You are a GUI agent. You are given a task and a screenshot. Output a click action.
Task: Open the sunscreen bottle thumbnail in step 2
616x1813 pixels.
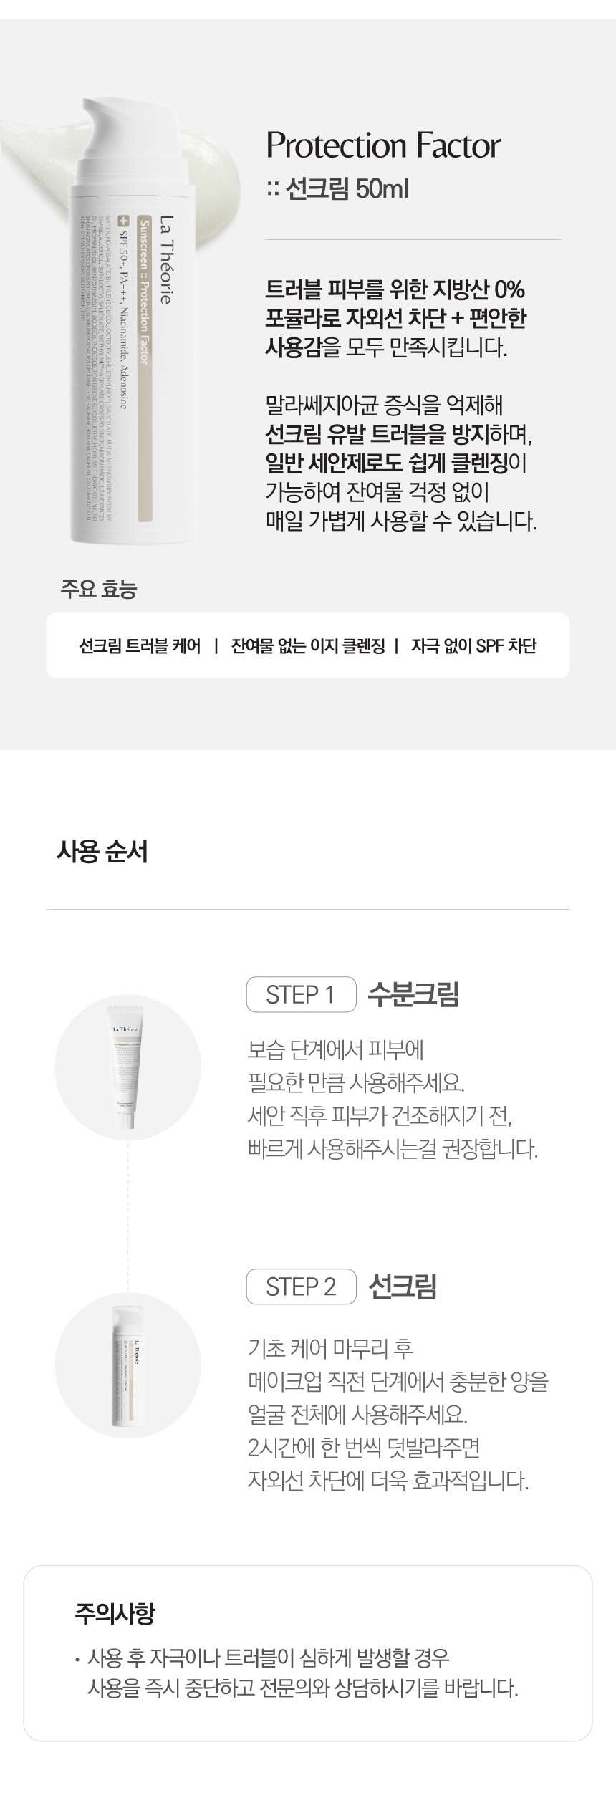[127, 1367]
